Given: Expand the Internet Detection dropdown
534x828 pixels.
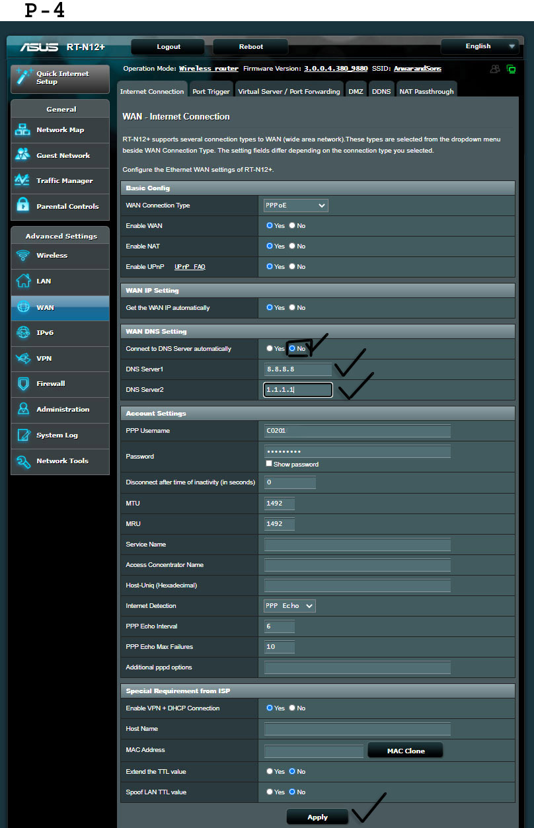Looking at the screenshot, I should [x=289, y=606].
